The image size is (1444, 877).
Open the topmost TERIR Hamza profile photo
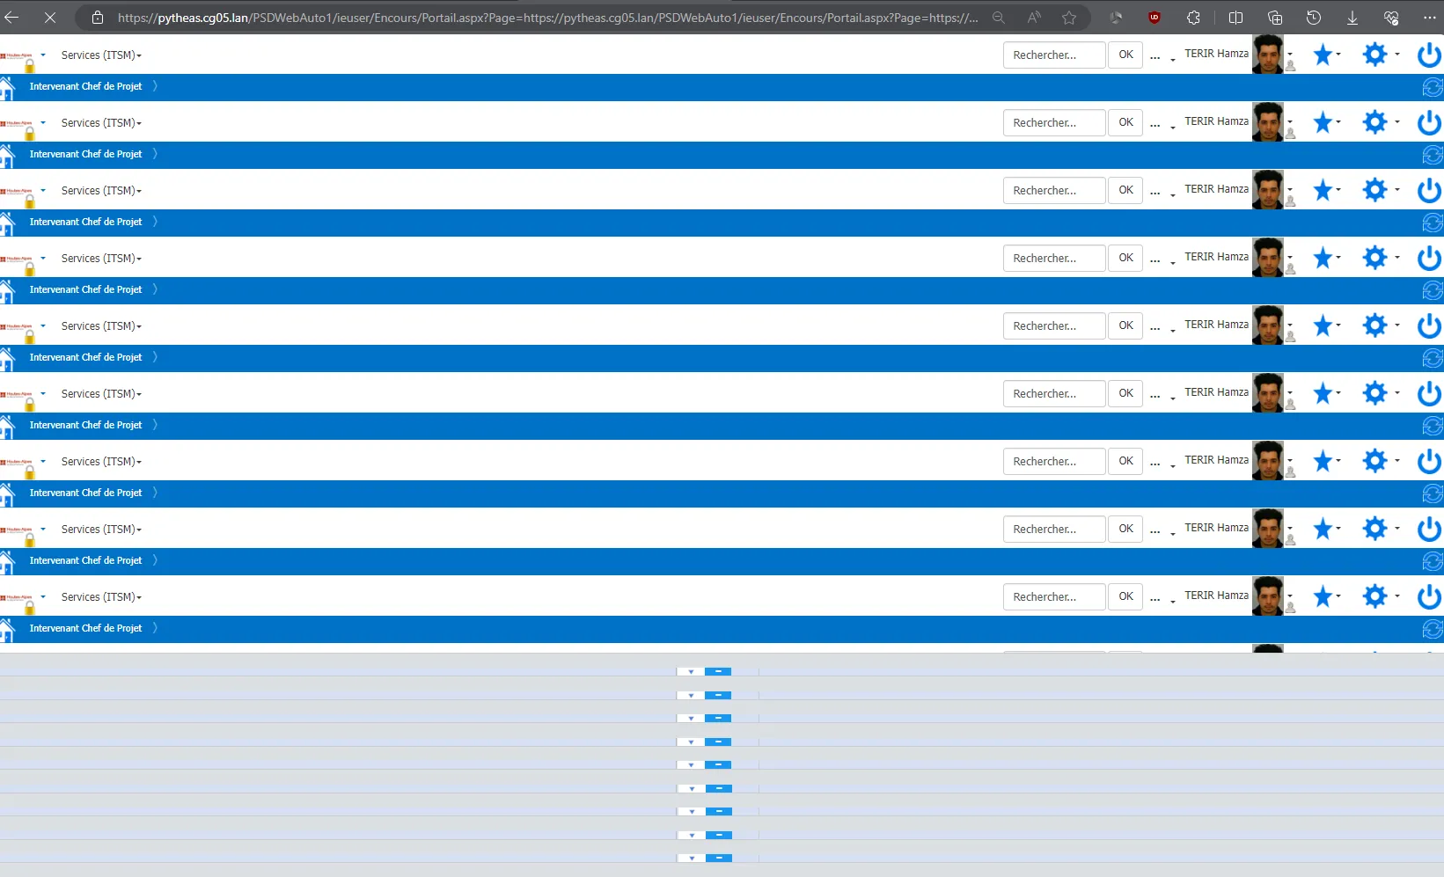pos(1268,55)
